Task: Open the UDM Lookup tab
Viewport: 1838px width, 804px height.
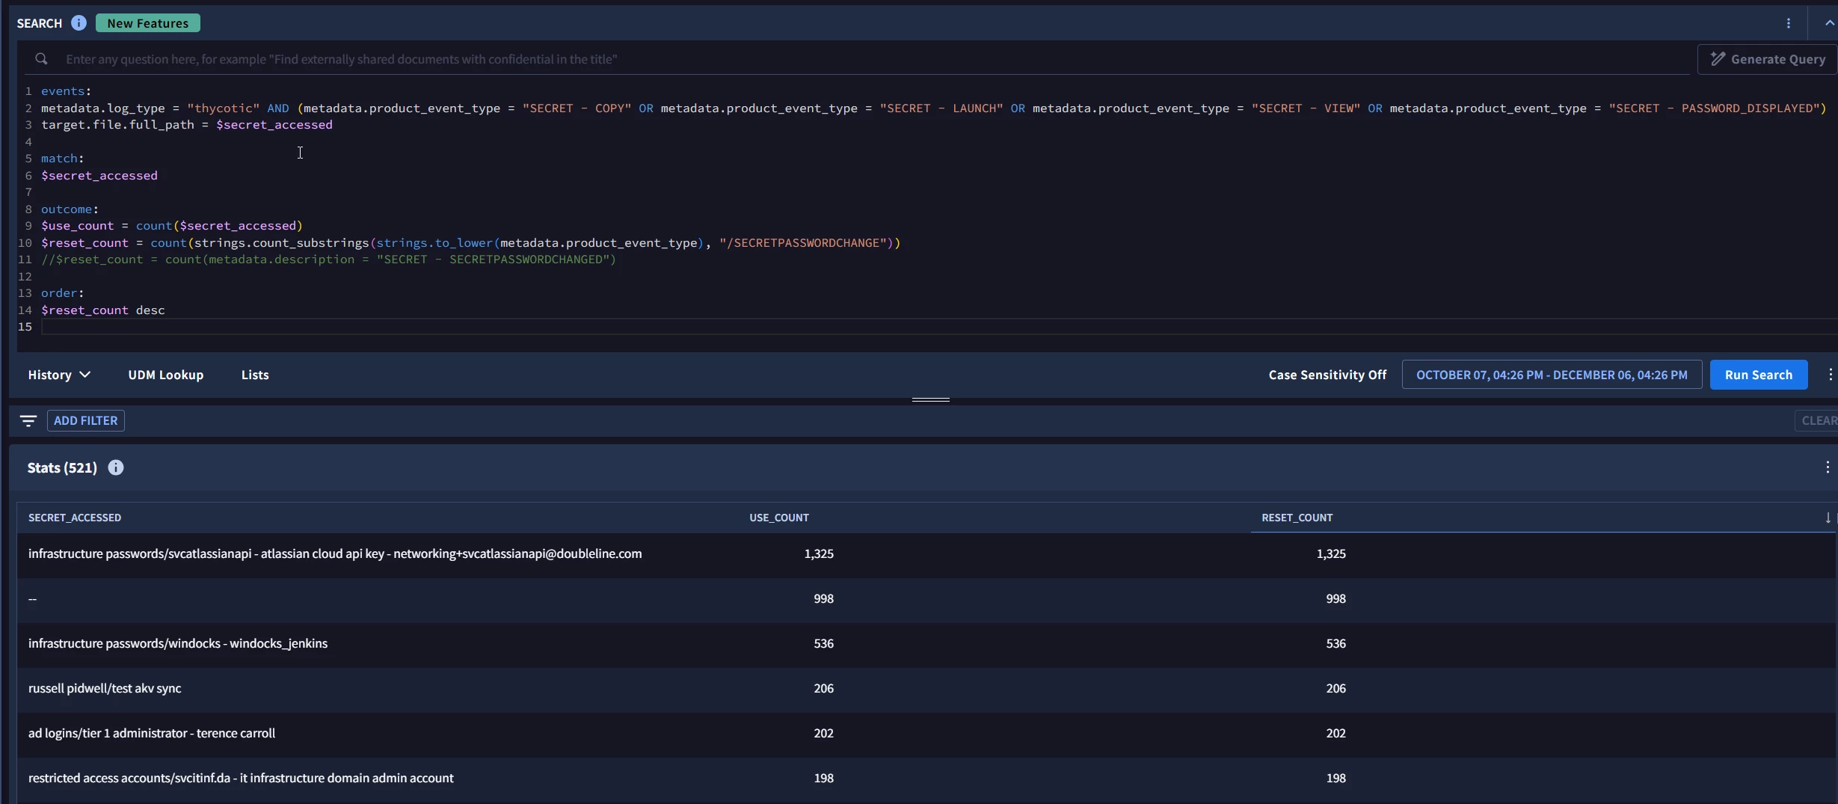Action: click(x=166, y=375)
